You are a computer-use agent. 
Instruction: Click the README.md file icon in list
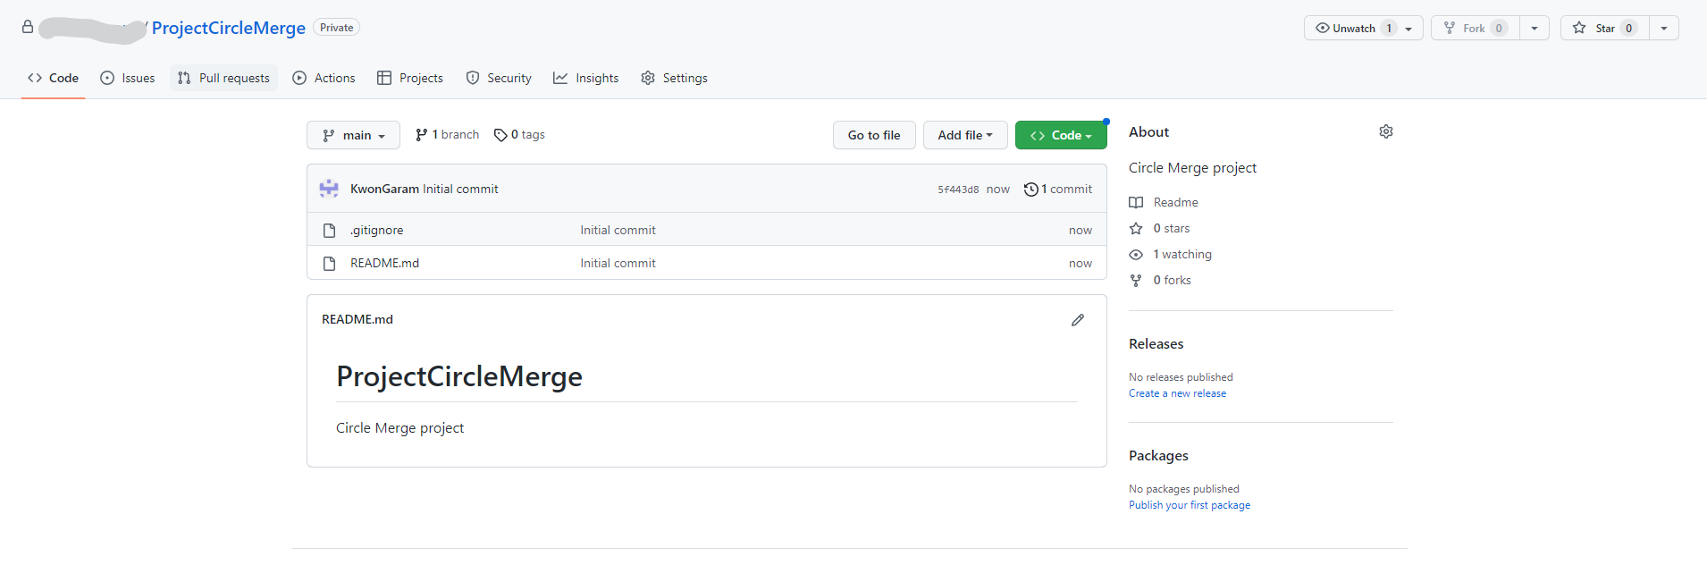(x=329, y=263)
